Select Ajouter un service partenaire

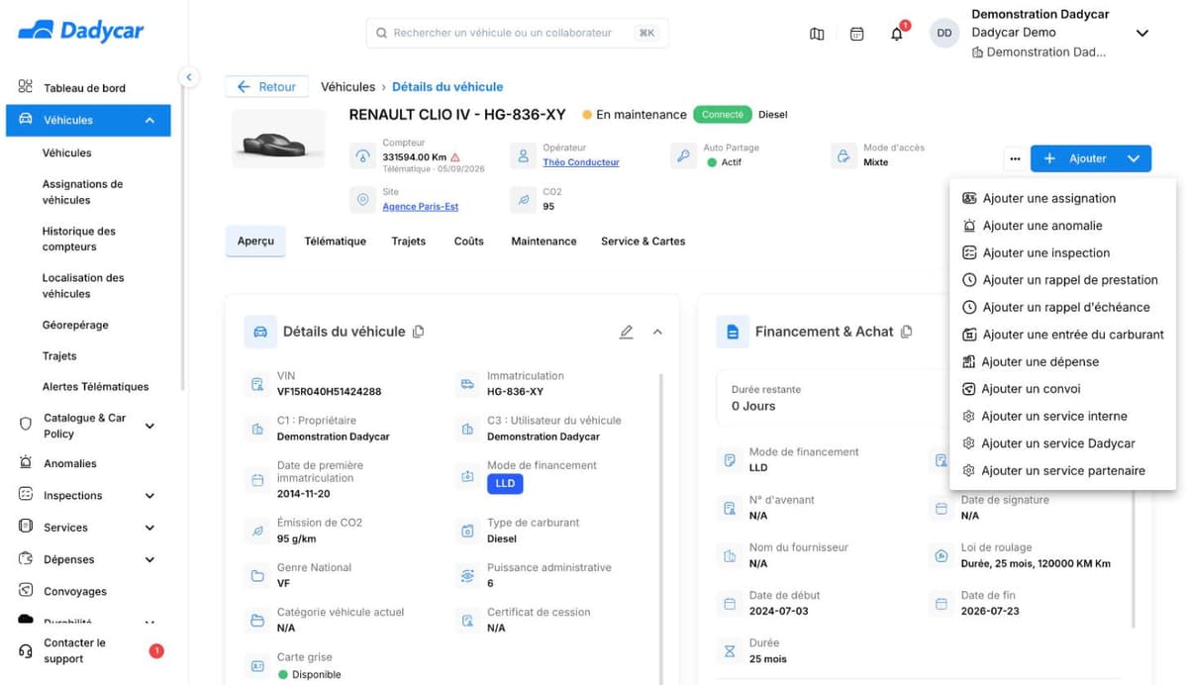pyautogui.click(x=1062, y=471)
